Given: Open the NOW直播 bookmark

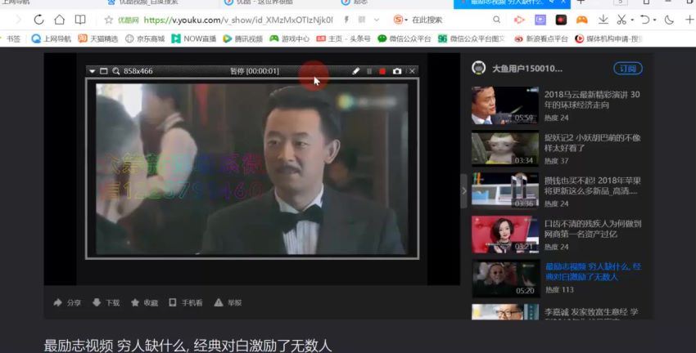Looking at the screenshot, I should tap(194, 39).
